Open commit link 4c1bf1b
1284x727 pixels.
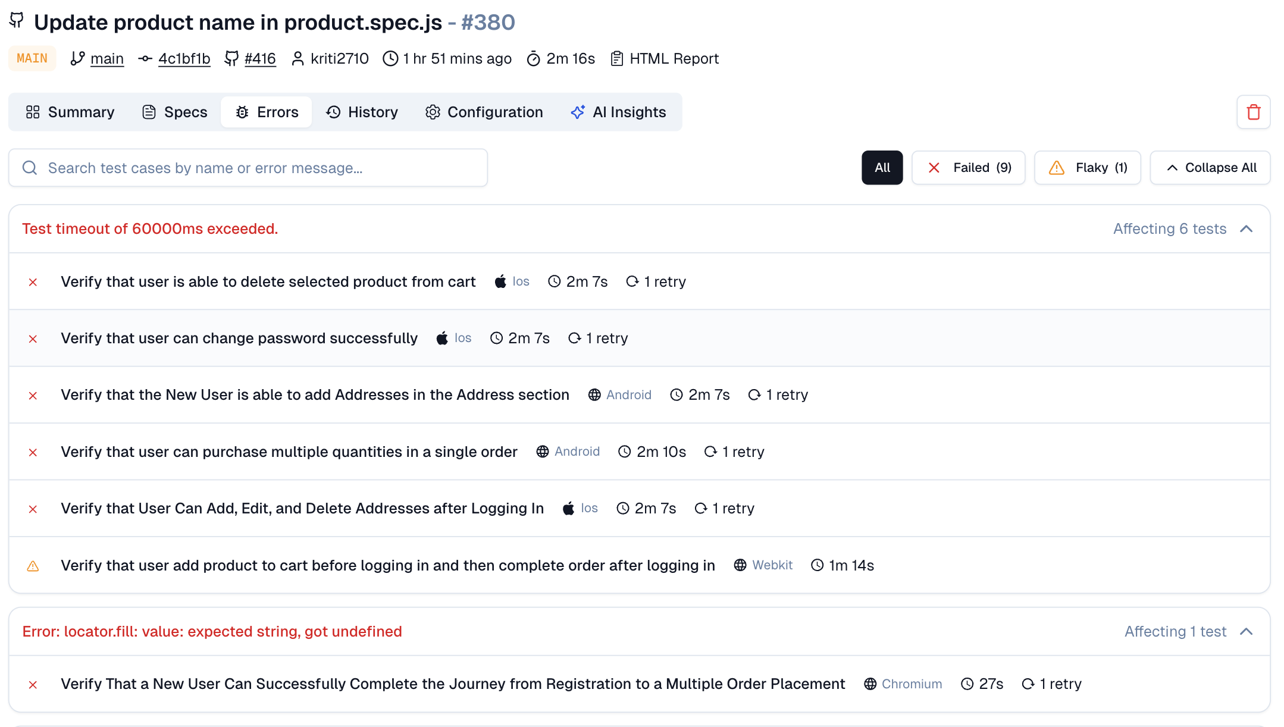(184, 58)
